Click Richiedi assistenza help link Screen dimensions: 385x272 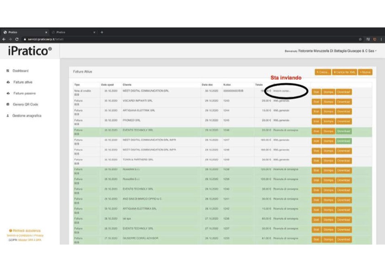click(x=25, y=231)
